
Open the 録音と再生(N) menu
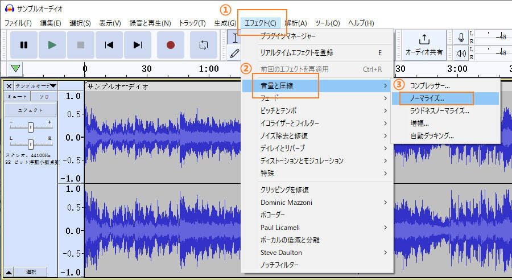(150, 23)
